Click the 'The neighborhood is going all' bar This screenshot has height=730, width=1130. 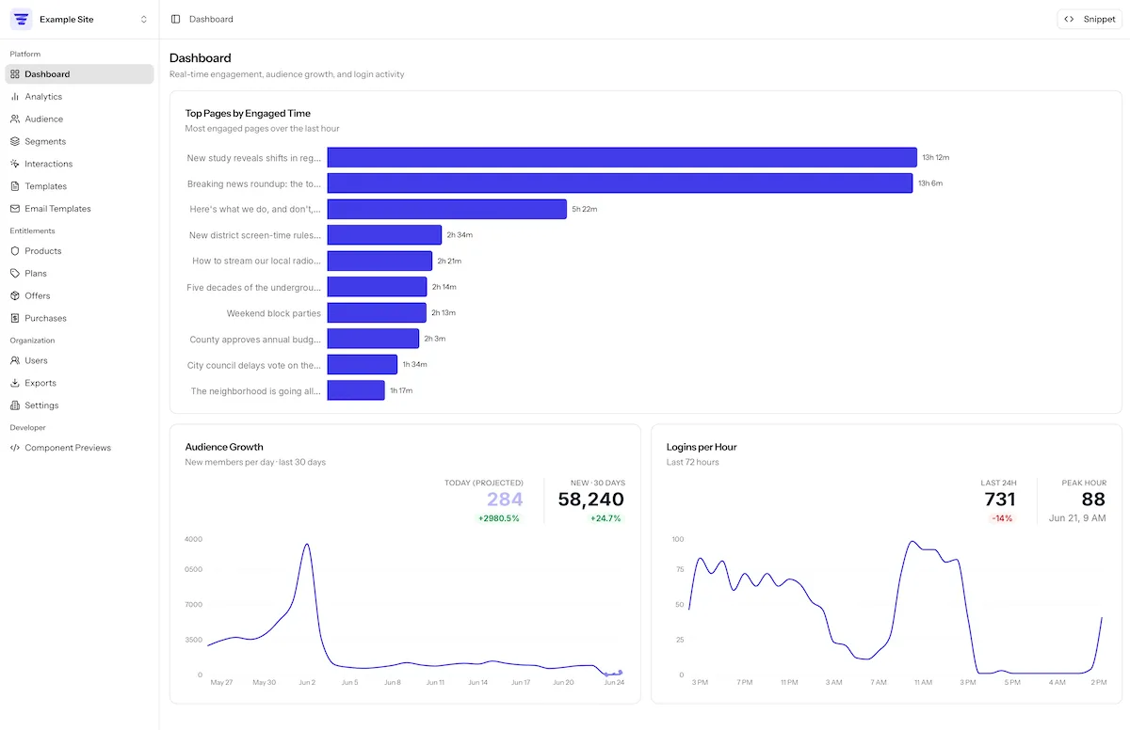(356, 390)
